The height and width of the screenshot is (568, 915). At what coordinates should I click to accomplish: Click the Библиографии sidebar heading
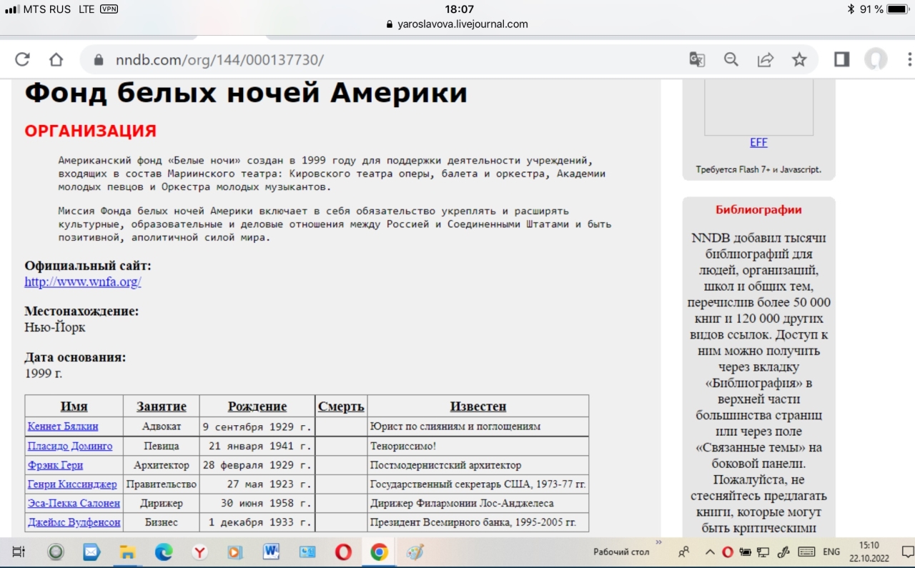click(x=758, y=210)
